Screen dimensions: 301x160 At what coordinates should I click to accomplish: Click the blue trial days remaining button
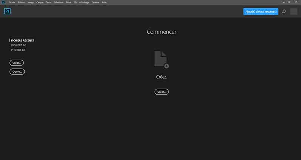261,11
